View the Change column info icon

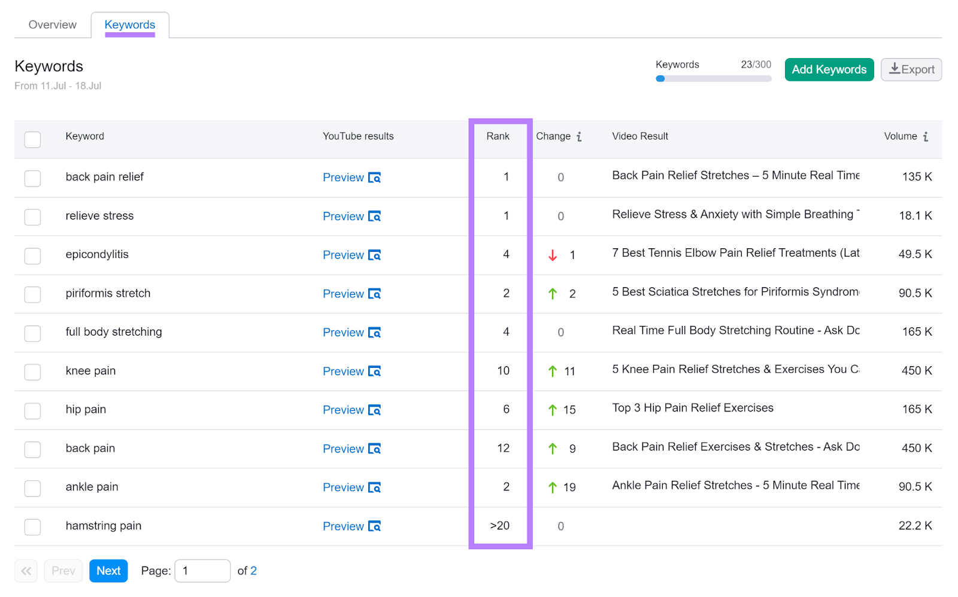pyautogui.click(x=579, y=136)
